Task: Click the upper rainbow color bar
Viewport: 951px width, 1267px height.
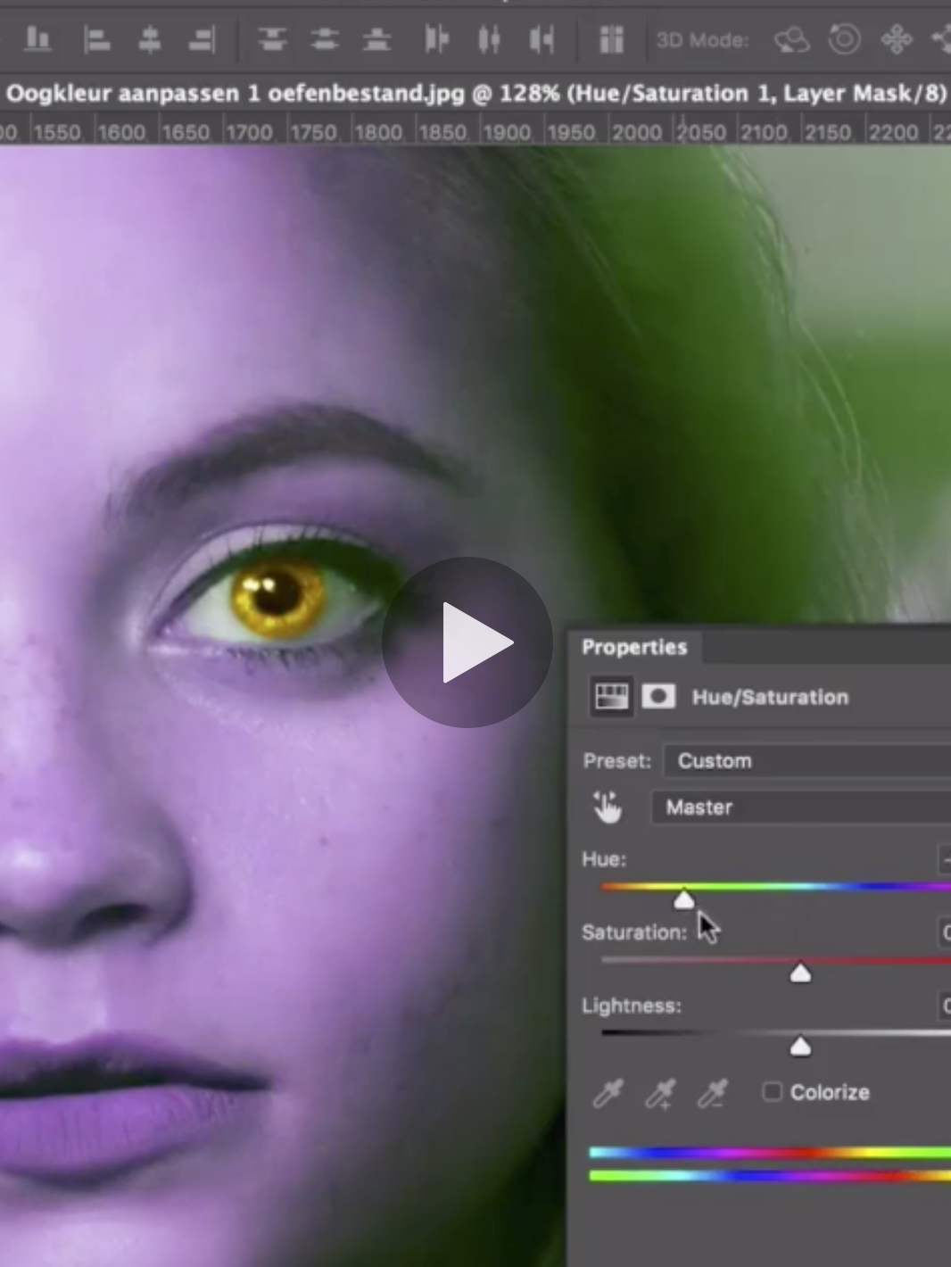Action: 770,1153
